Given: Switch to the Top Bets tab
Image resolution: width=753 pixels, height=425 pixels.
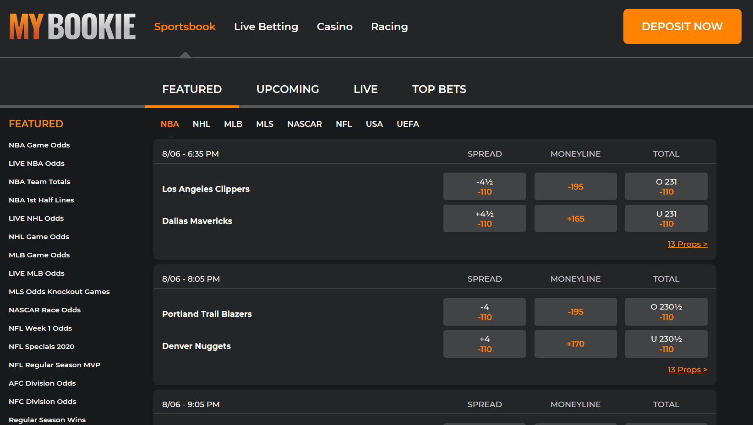Looking at the screenshot, I should [x=439, y=89].
